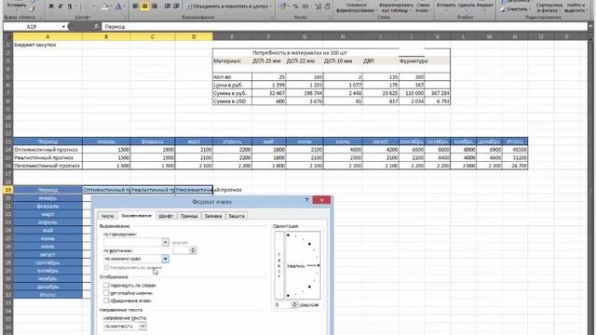Decrease decimal places icon

point(327,7)
